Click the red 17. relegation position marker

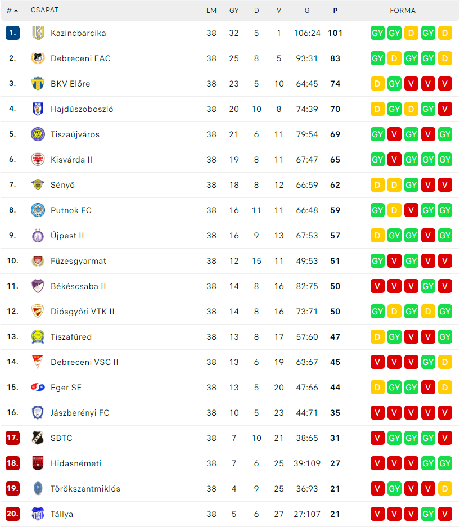click(12, 438)
